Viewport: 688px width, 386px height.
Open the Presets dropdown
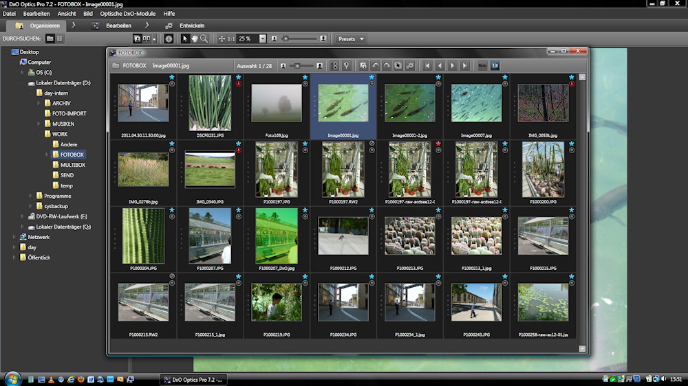point(351,38)
